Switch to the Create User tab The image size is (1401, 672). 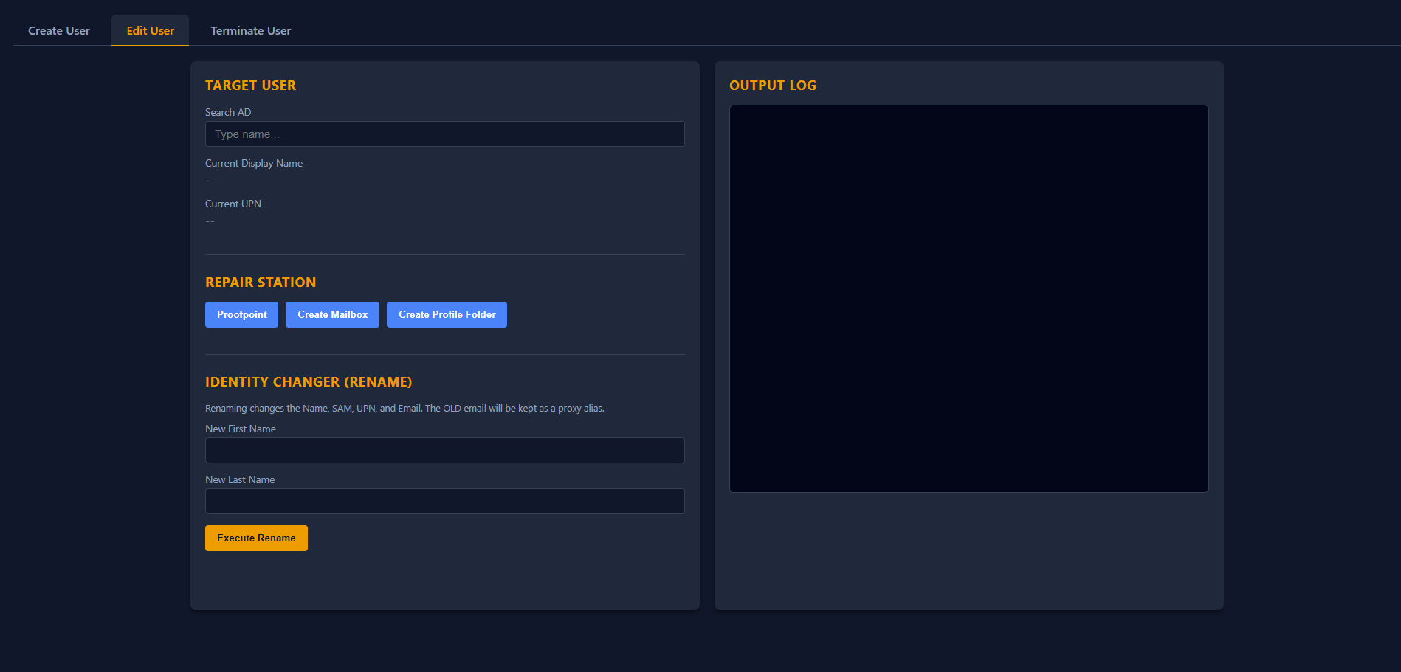(x=59, y=31)
